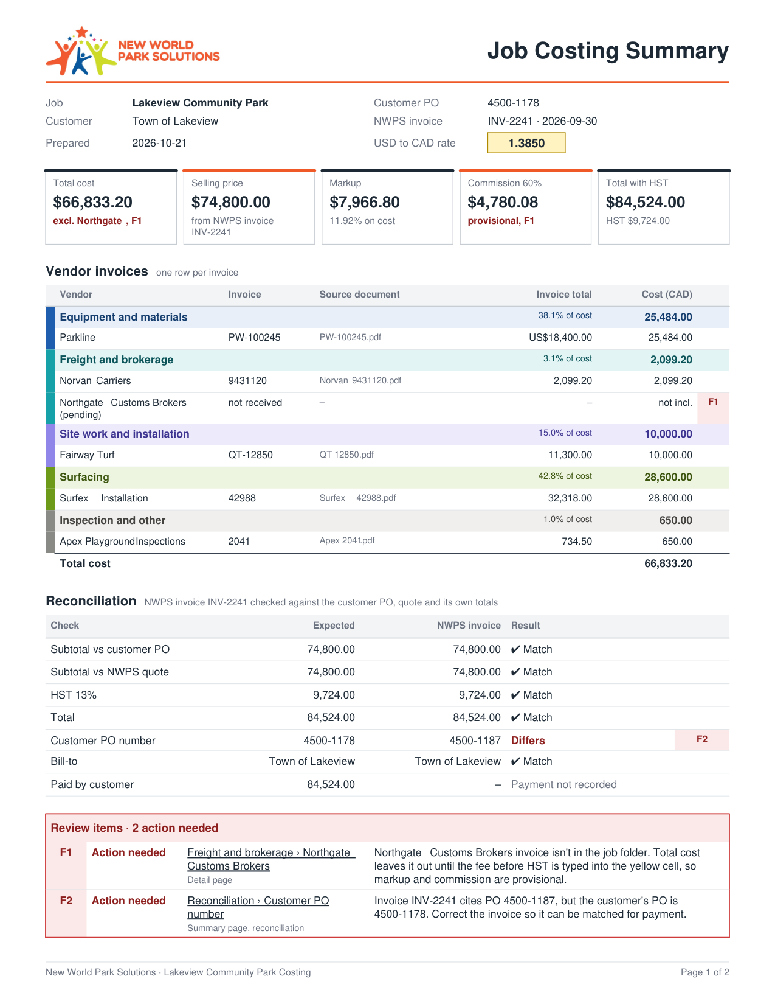Click the Commission 60% card
The height and width of the screenshot is (1004, 775).
[526, 207]
